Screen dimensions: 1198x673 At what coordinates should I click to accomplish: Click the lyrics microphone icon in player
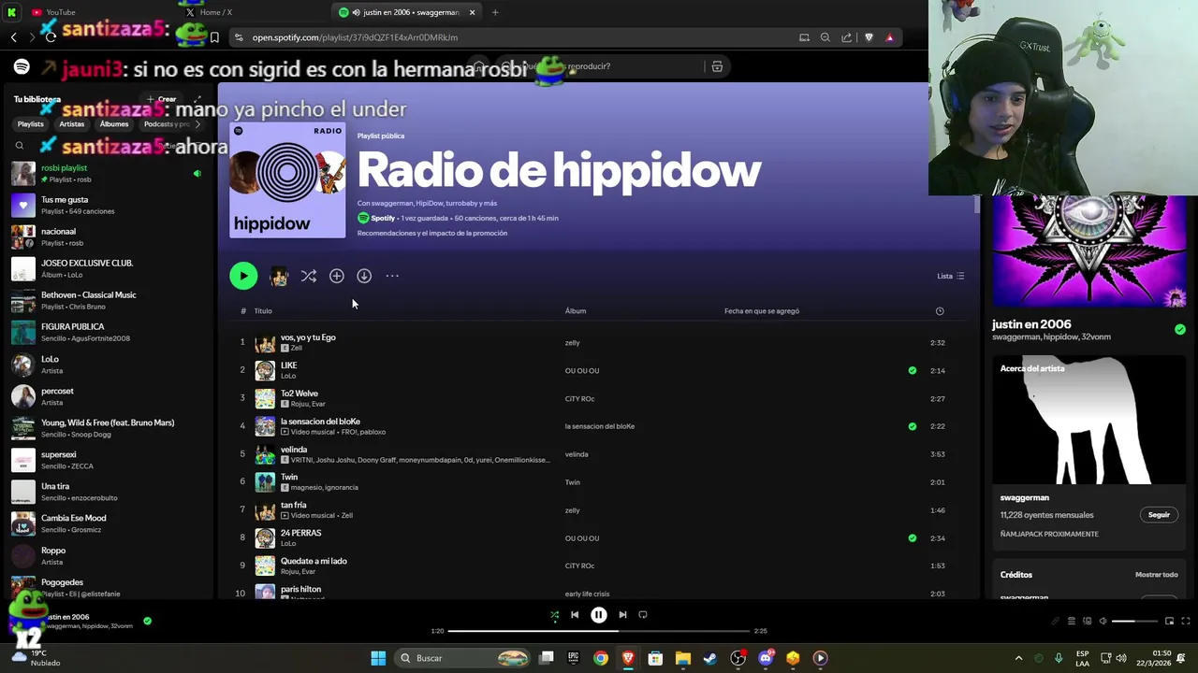coord(1056,621)
